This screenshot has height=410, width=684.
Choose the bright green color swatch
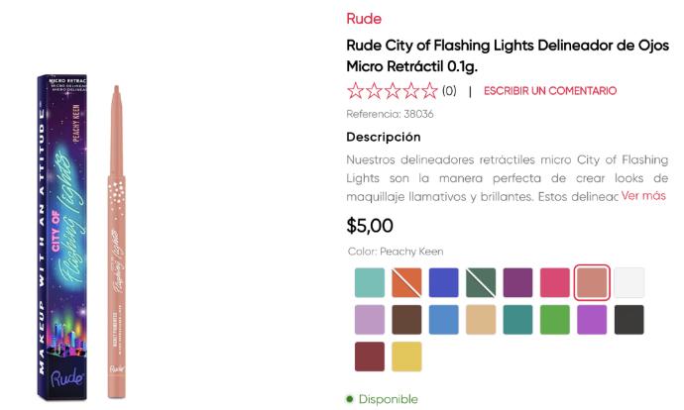point(554,320)
